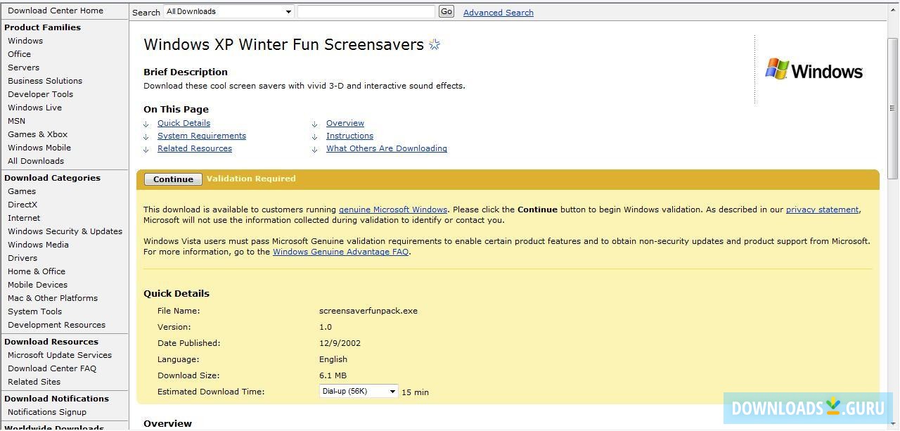Open Developer Tools in the sidebar
The width and height of the screenshot is (900, 431).
[x=40, y=94]
